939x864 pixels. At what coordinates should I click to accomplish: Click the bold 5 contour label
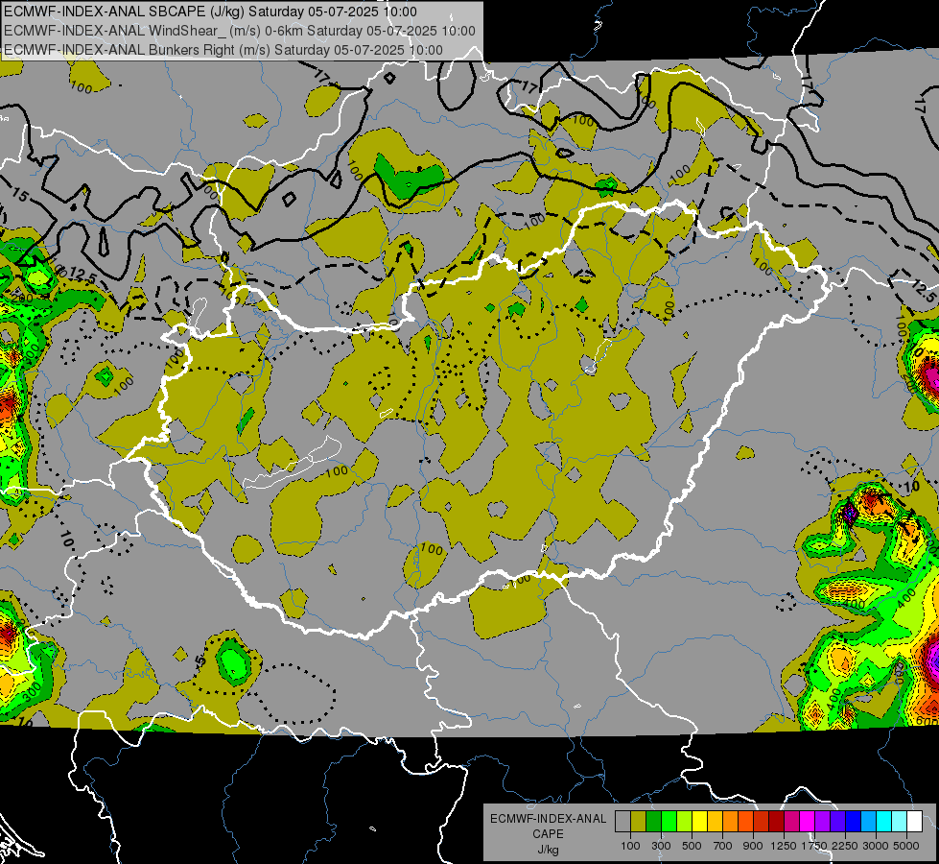pyautogui.click(x=200, y=661)
